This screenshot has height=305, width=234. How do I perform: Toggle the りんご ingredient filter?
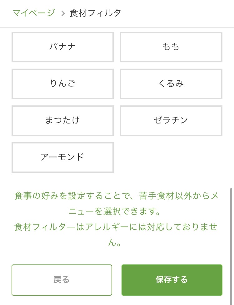point(62,84)
